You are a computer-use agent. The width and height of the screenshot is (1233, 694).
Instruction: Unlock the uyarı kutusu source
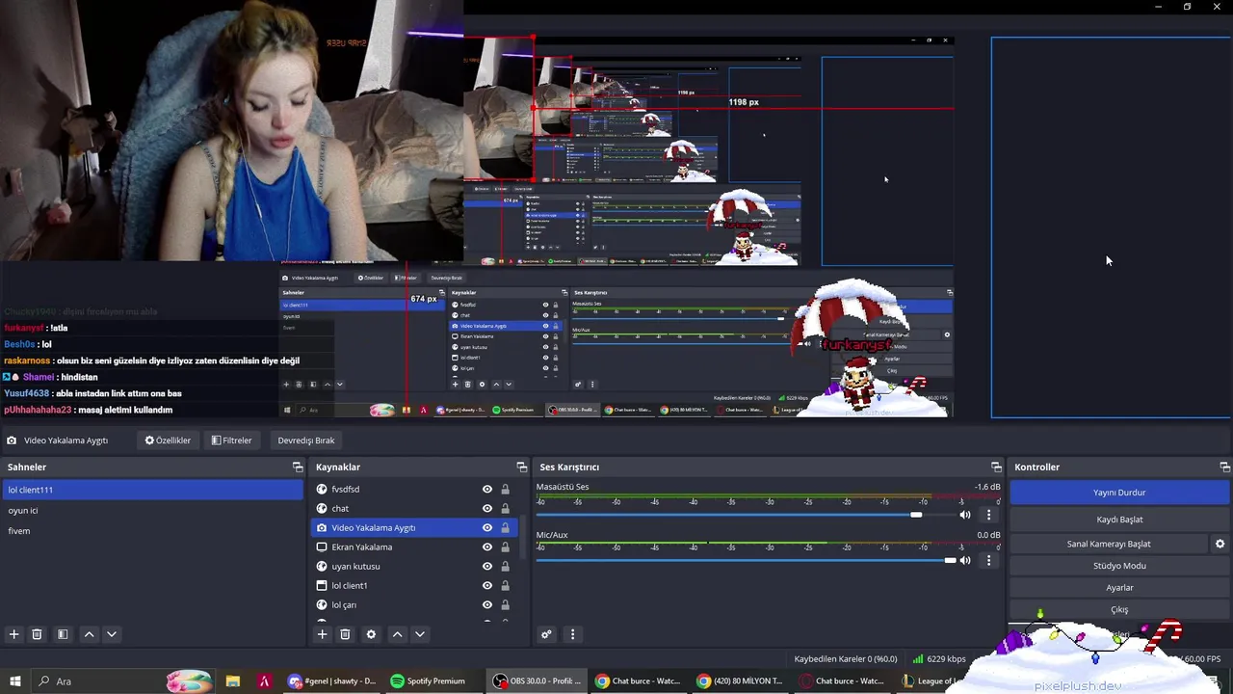coord(505,567)
